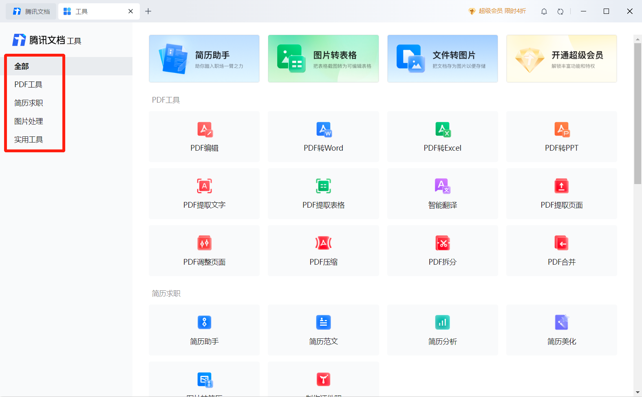Click the scrollbar up arrow
The height and width of the screenshot is (397, 642).
(638, 39)
